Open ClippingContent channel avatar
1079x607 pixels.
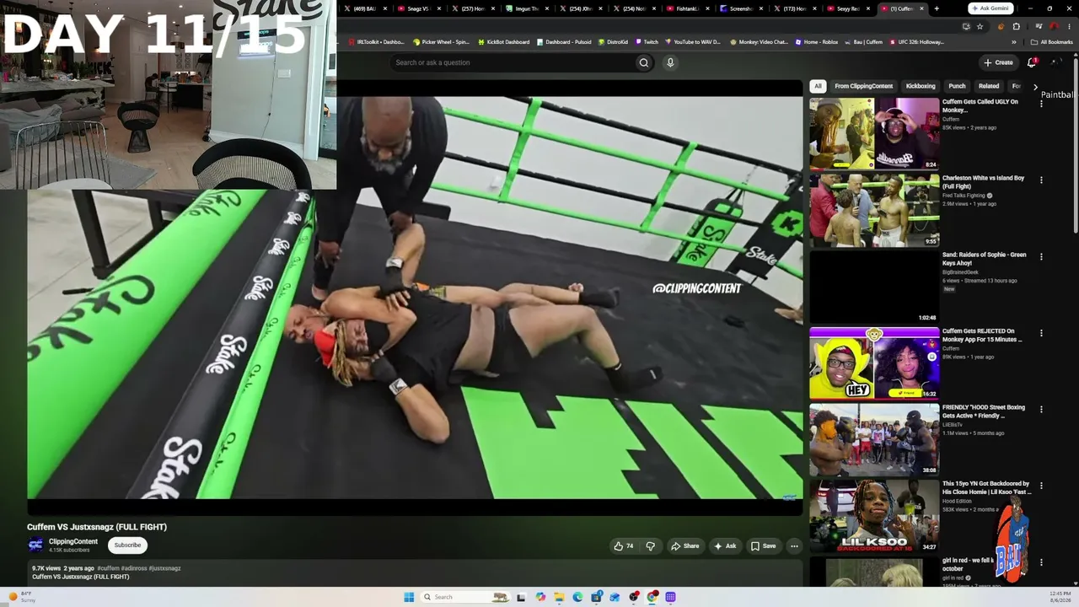click(x=35, y=545)
